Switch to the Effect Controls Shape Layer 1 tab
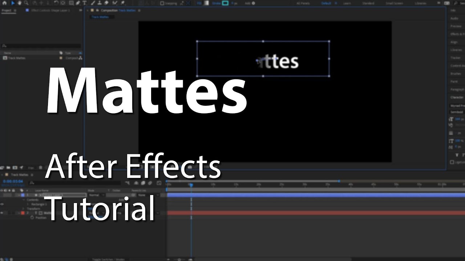 point(50,11)
